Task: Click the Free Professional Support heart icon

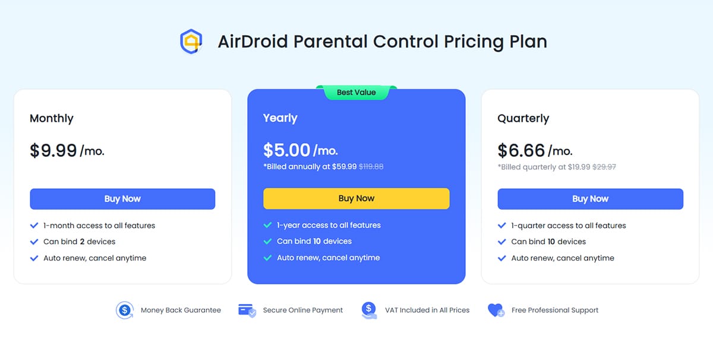Action: (x=497, y=310)
